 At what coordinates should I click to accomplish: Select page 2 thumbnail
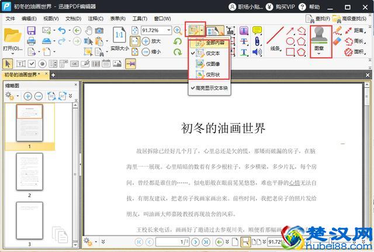pyautogui.click(x=30, y=172)
